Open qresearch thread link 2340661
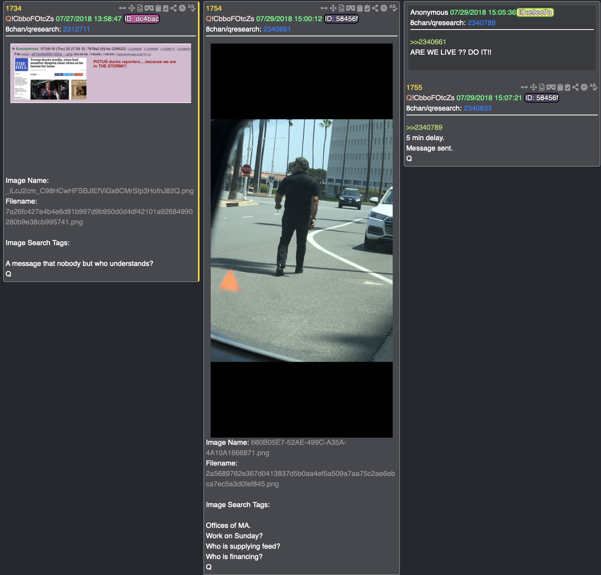This screenshot has height=575, width=601. coord(277,29)
